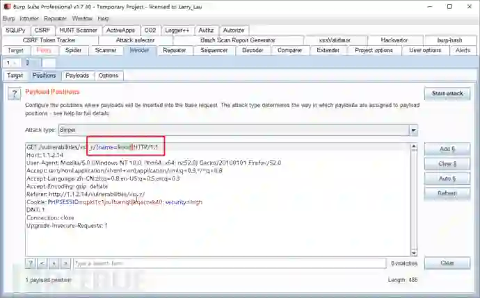The image size is (480, 298).
Task: Switch to the ActiveApps tab
Action: 120,31
